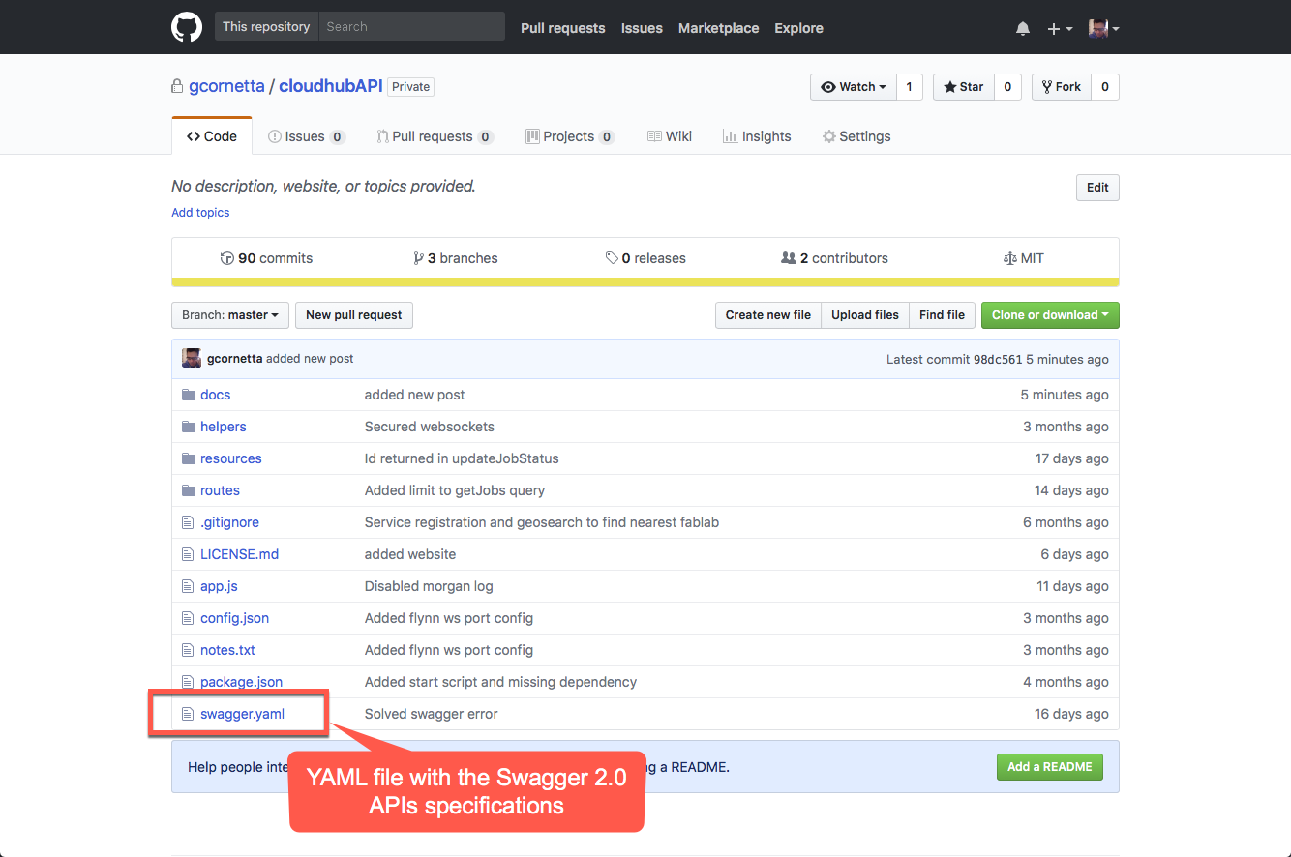This screenshot has width=1291, height=857.
Task: Switch to the Code tab
Action: [x=212, y=136]
